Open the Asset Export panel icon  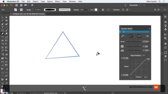pyautogui.click(x=166, y=53)
